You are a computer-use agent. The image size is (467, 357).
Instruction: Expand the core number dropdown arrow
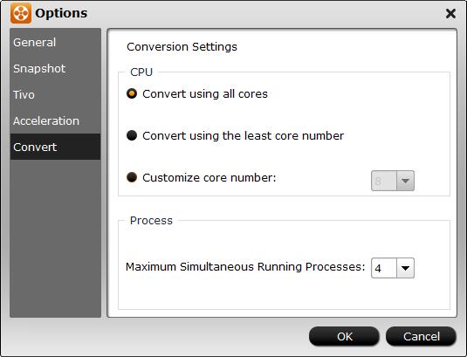click(x=405, y=181)
